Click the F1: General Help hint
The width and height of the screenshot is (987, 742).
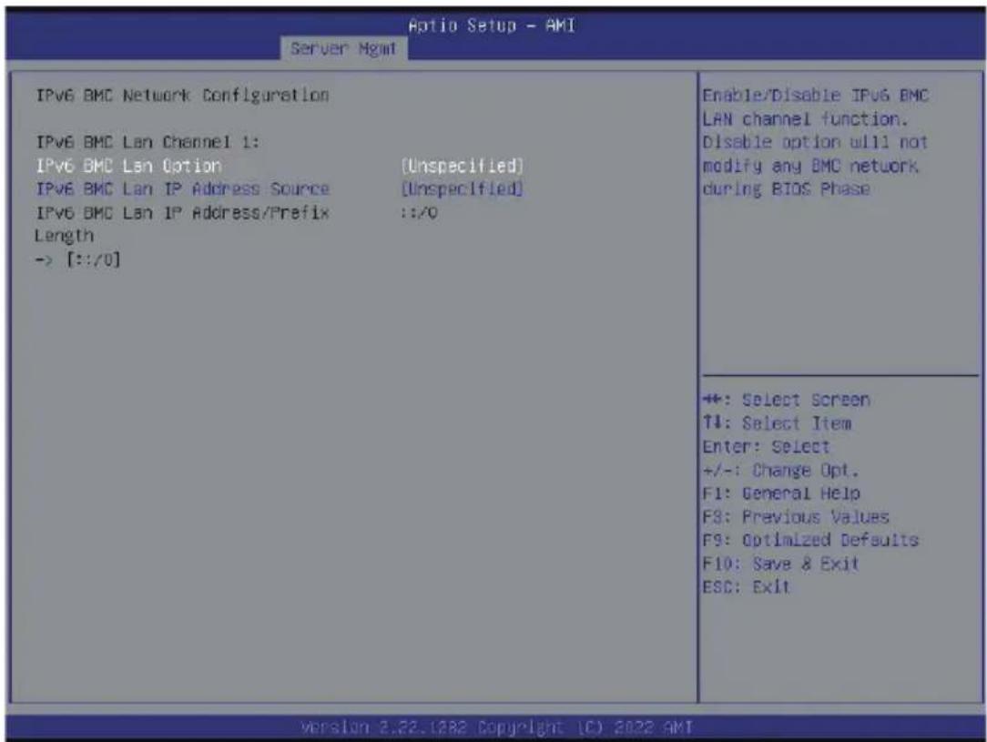(x=781, y=493)
